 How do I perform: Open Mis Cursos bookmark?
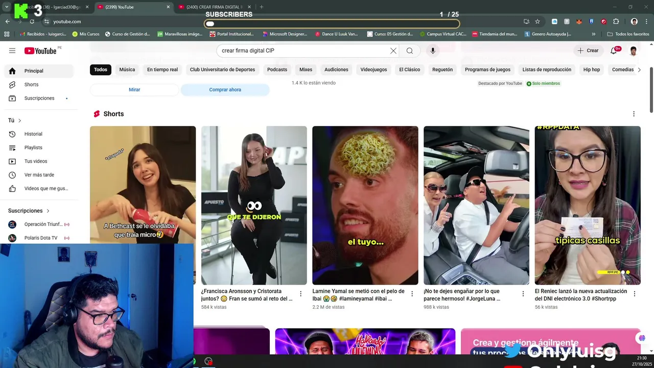click(86, 34)
